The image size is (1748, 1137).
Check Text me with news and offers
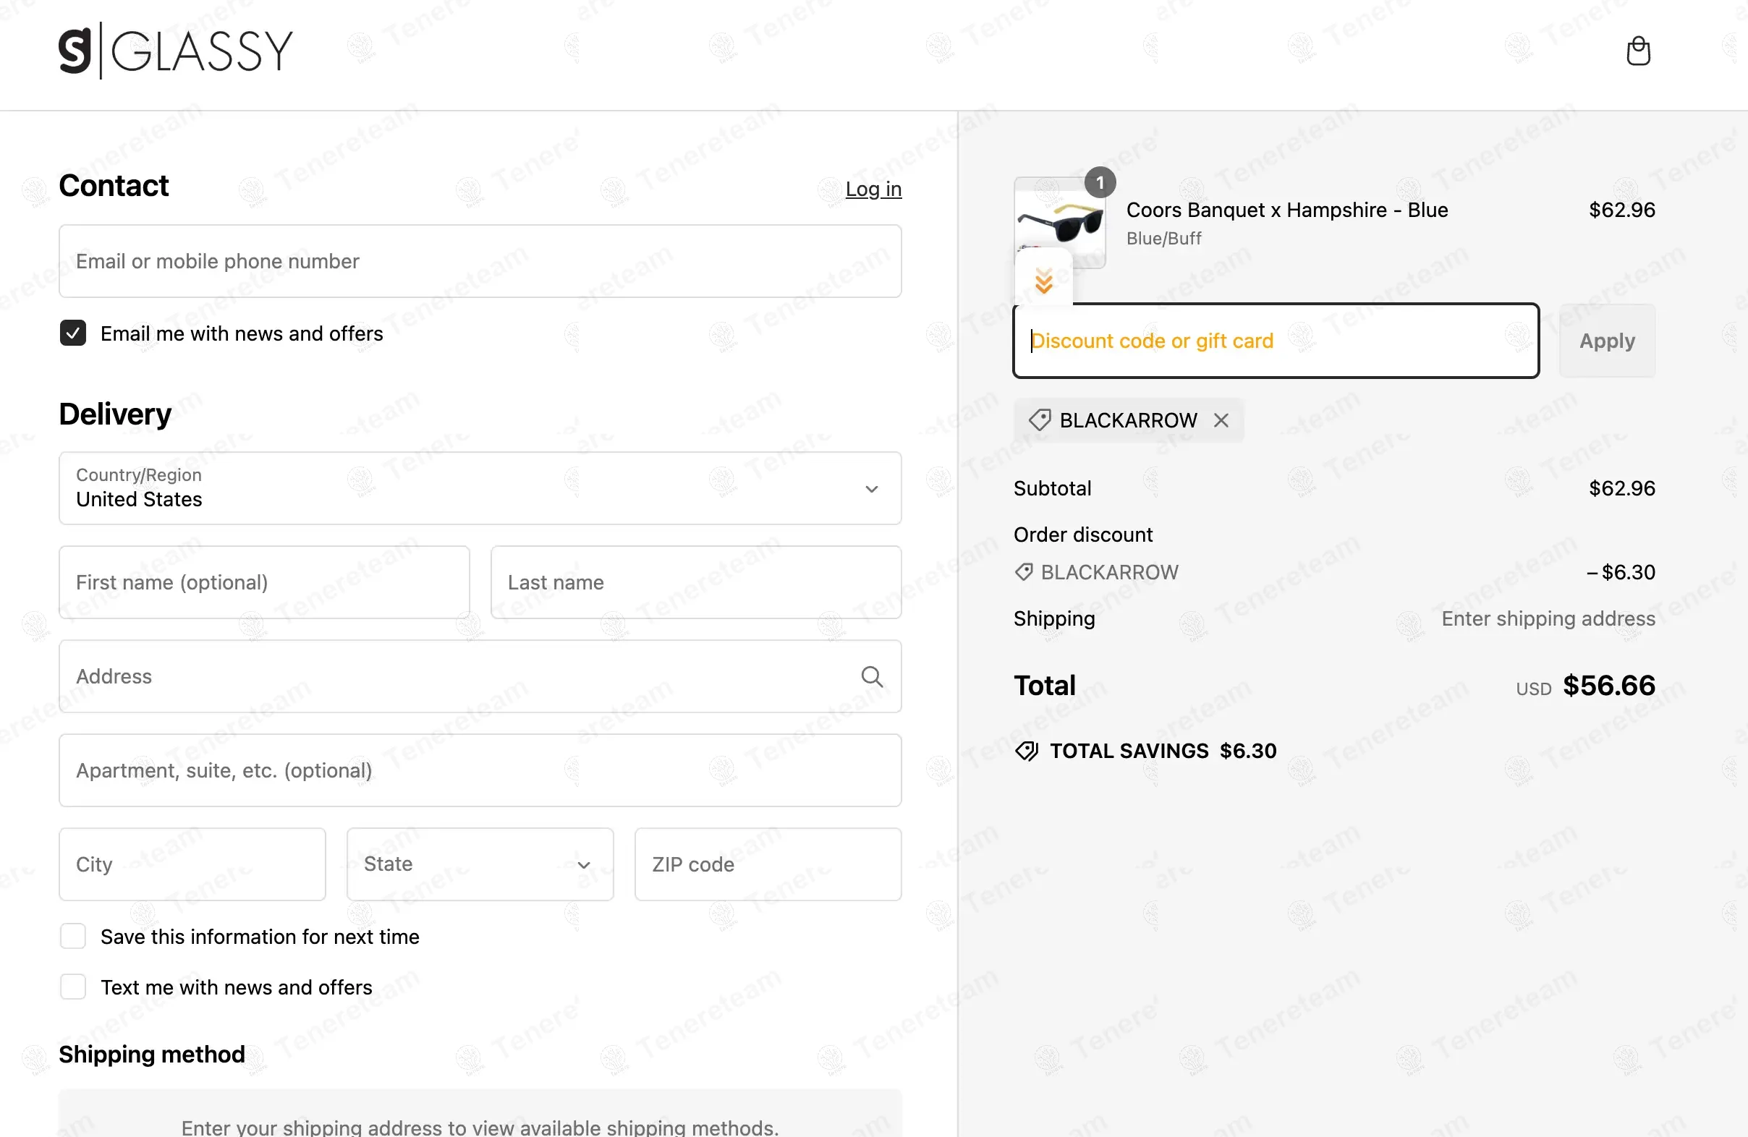click(x=72, y=987)
